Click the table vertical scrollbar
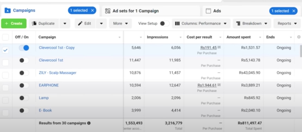Viewport: 302px width, 132px height. point(301,51)
